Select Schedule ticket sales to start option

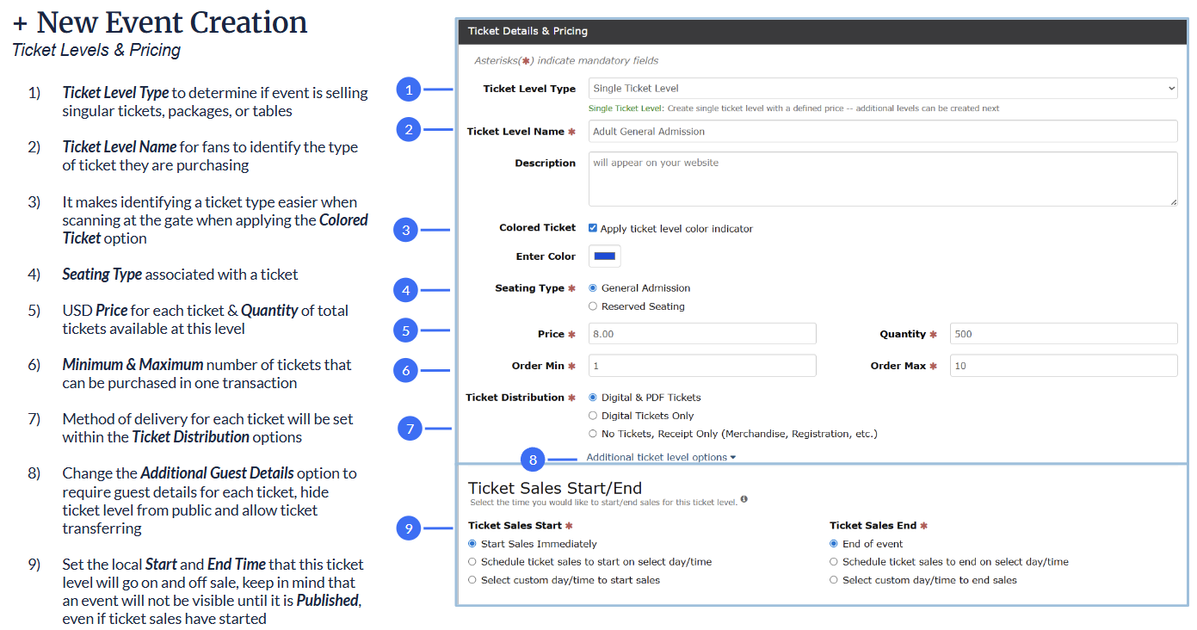(x=472, y=562)
